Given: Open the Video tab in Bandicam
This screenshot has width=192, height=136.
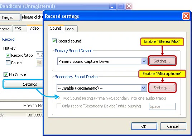Looking at the screenshot, I should pos(35,28).
